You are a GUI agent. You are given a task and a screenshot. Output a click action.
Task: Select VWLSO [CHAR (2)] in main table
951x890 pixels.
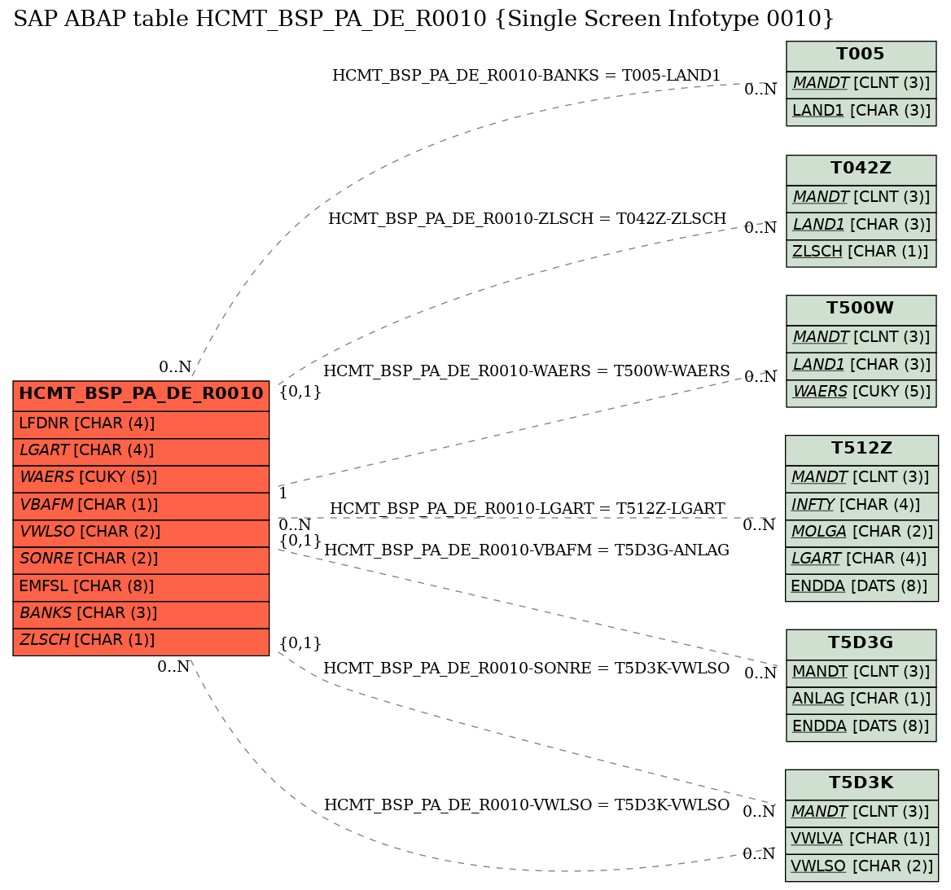click(x=141, y=533)
